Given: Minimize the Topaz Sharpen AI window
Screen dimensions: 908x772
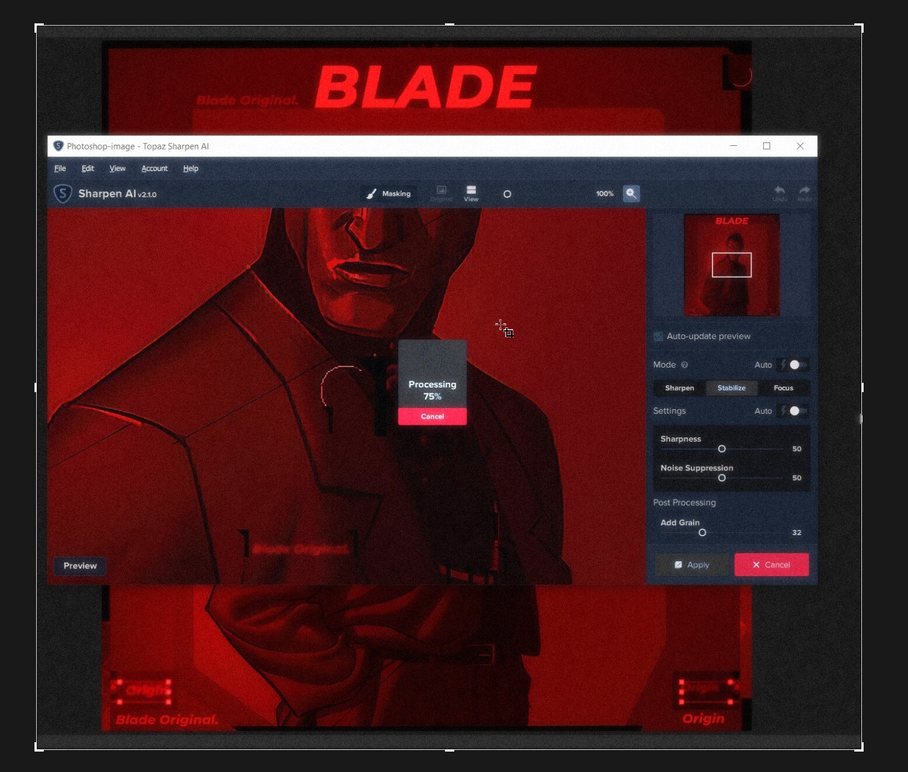Looking at the screenshot, I should pos(733,146).
